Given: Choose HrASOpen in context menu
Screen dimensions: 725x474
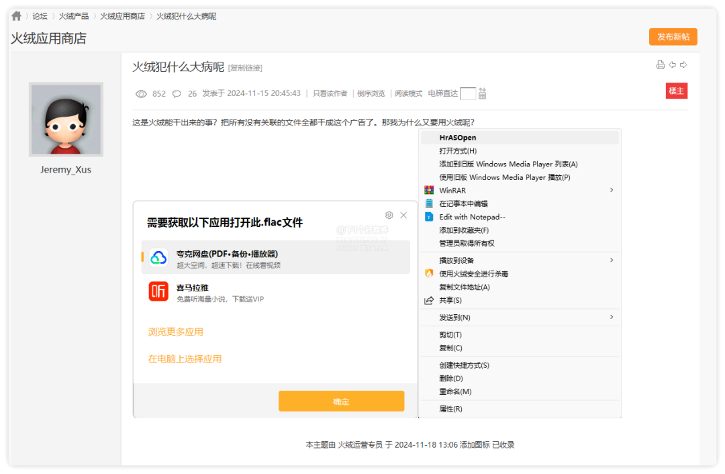Looking at the screenshot, I should 520,138.
